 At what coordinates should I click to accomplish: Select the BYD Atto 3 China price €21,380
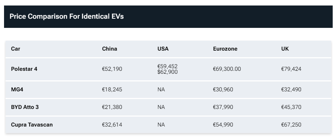coord(112,107)
